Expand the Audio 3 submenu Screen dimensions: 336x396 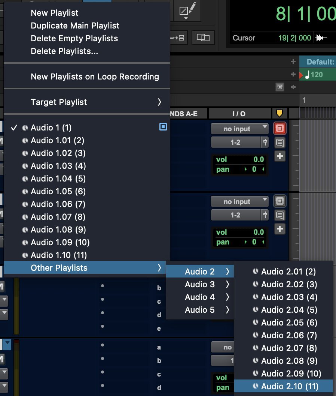pos(200,284)
